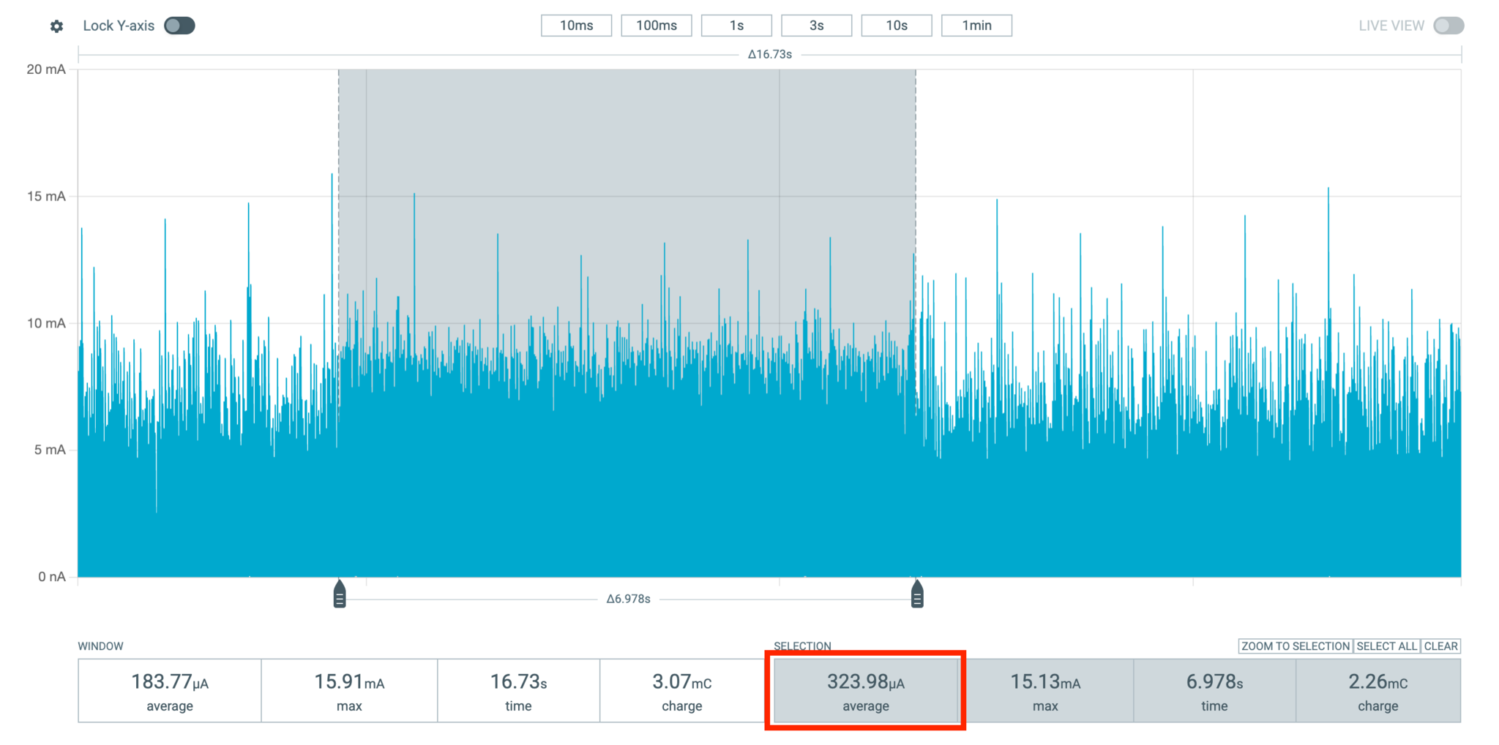Clear the selection with CLEAR
The width and height of the screenshot is (1499, 745).
point(1440,646)
